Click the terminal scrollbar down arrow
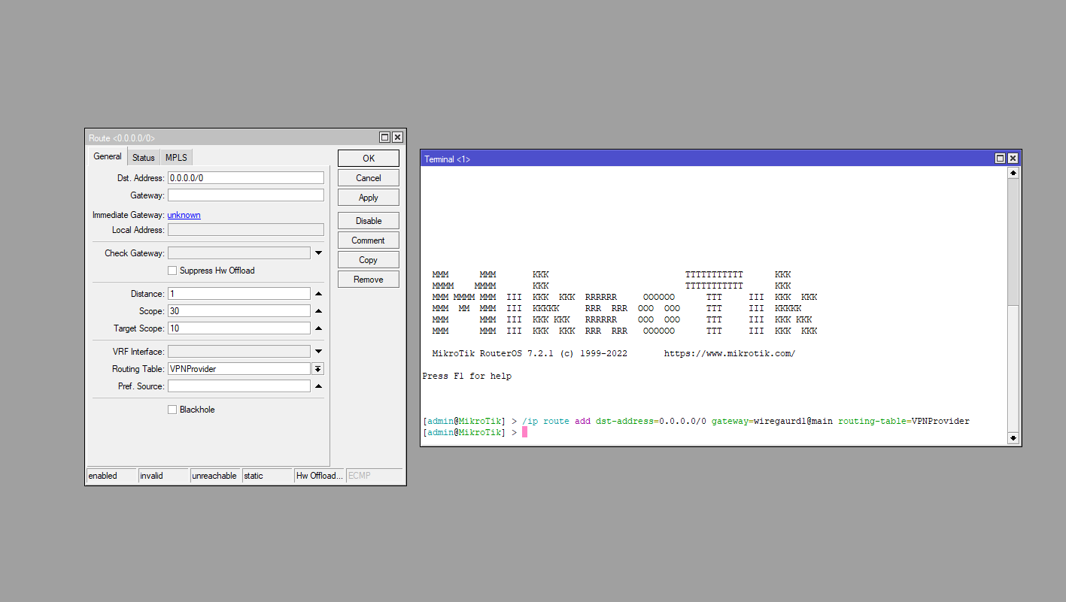This screenshot has height=602, width=1066. coord(1013,437)
